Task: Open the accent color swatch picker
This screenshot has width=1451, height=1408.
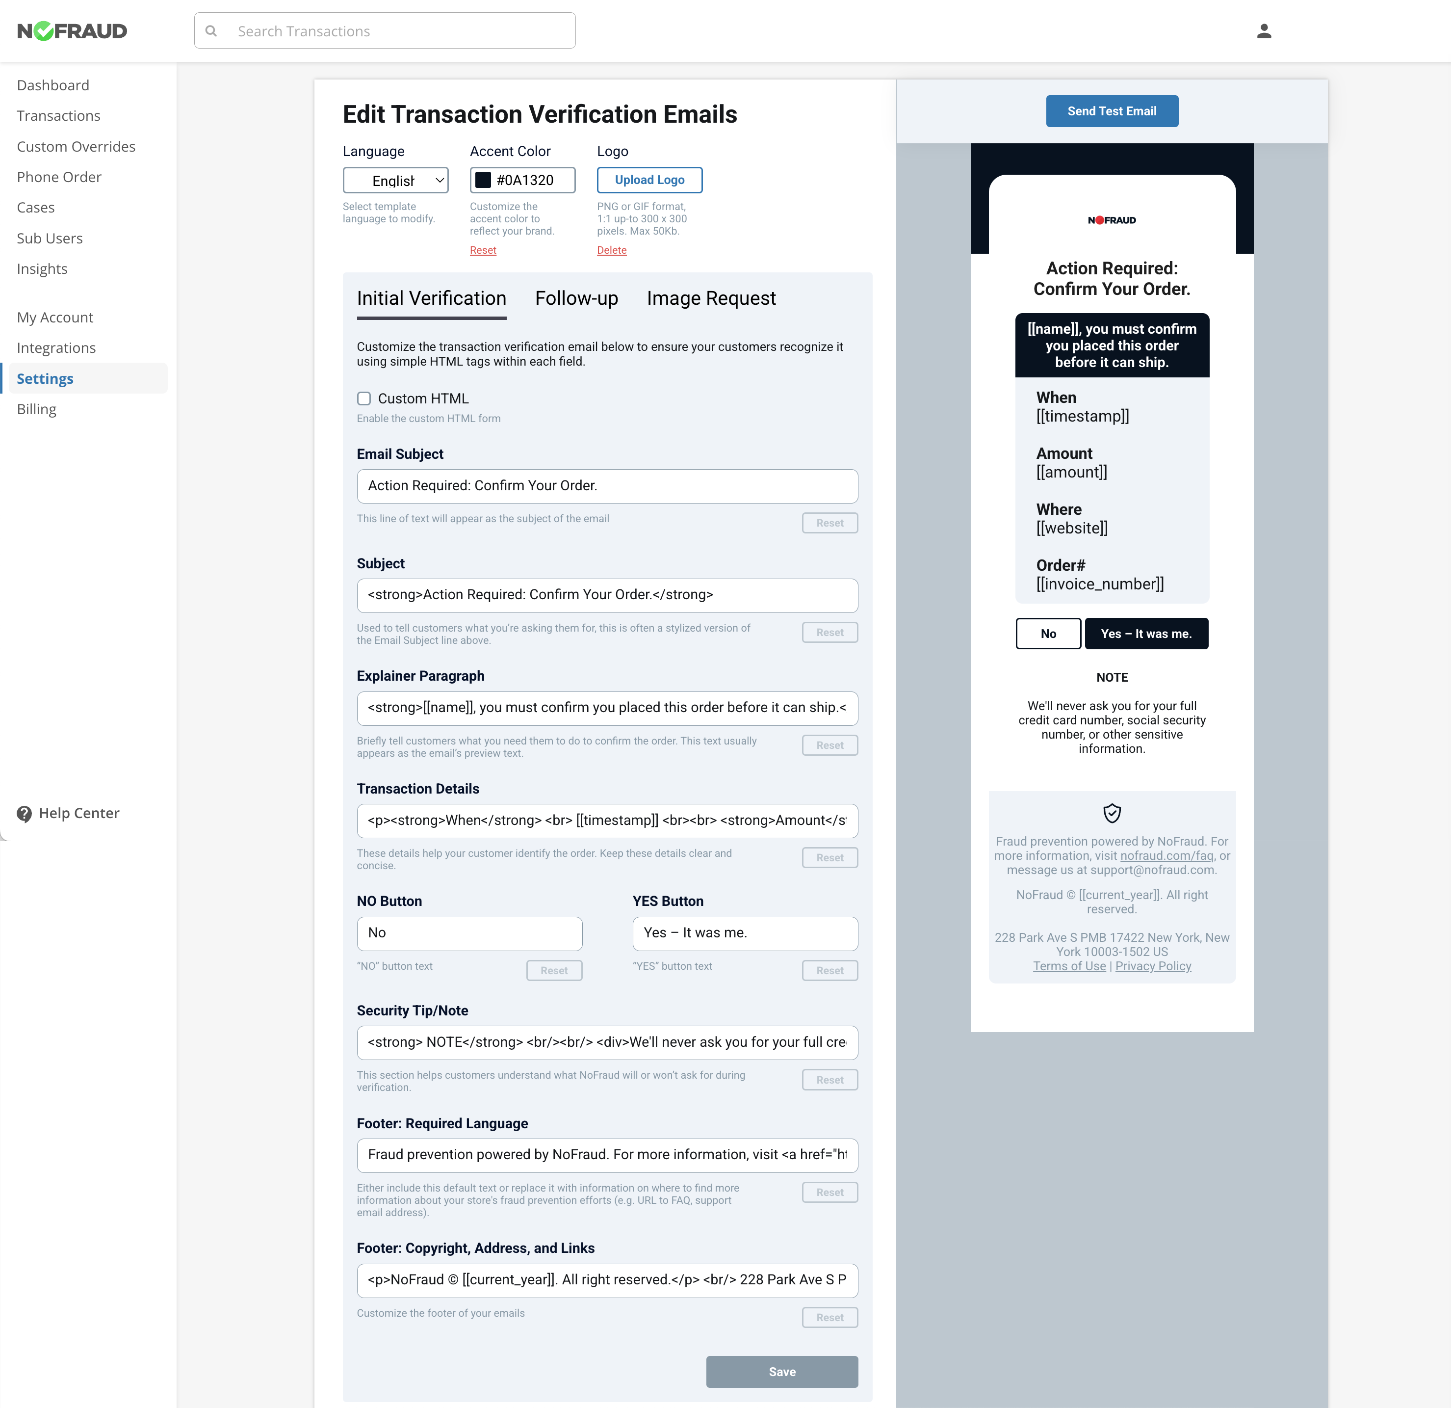Action: tap(484, 179)
